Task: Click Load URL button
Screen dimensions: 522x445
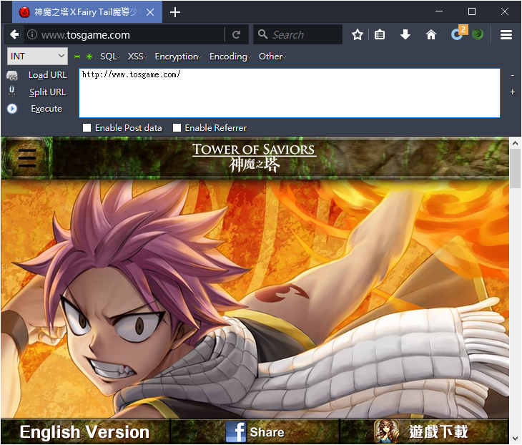Action: [48, 75]
